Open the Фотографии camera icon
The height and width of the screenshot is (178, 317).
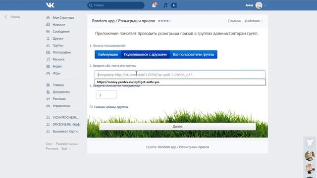pos(48,52)
